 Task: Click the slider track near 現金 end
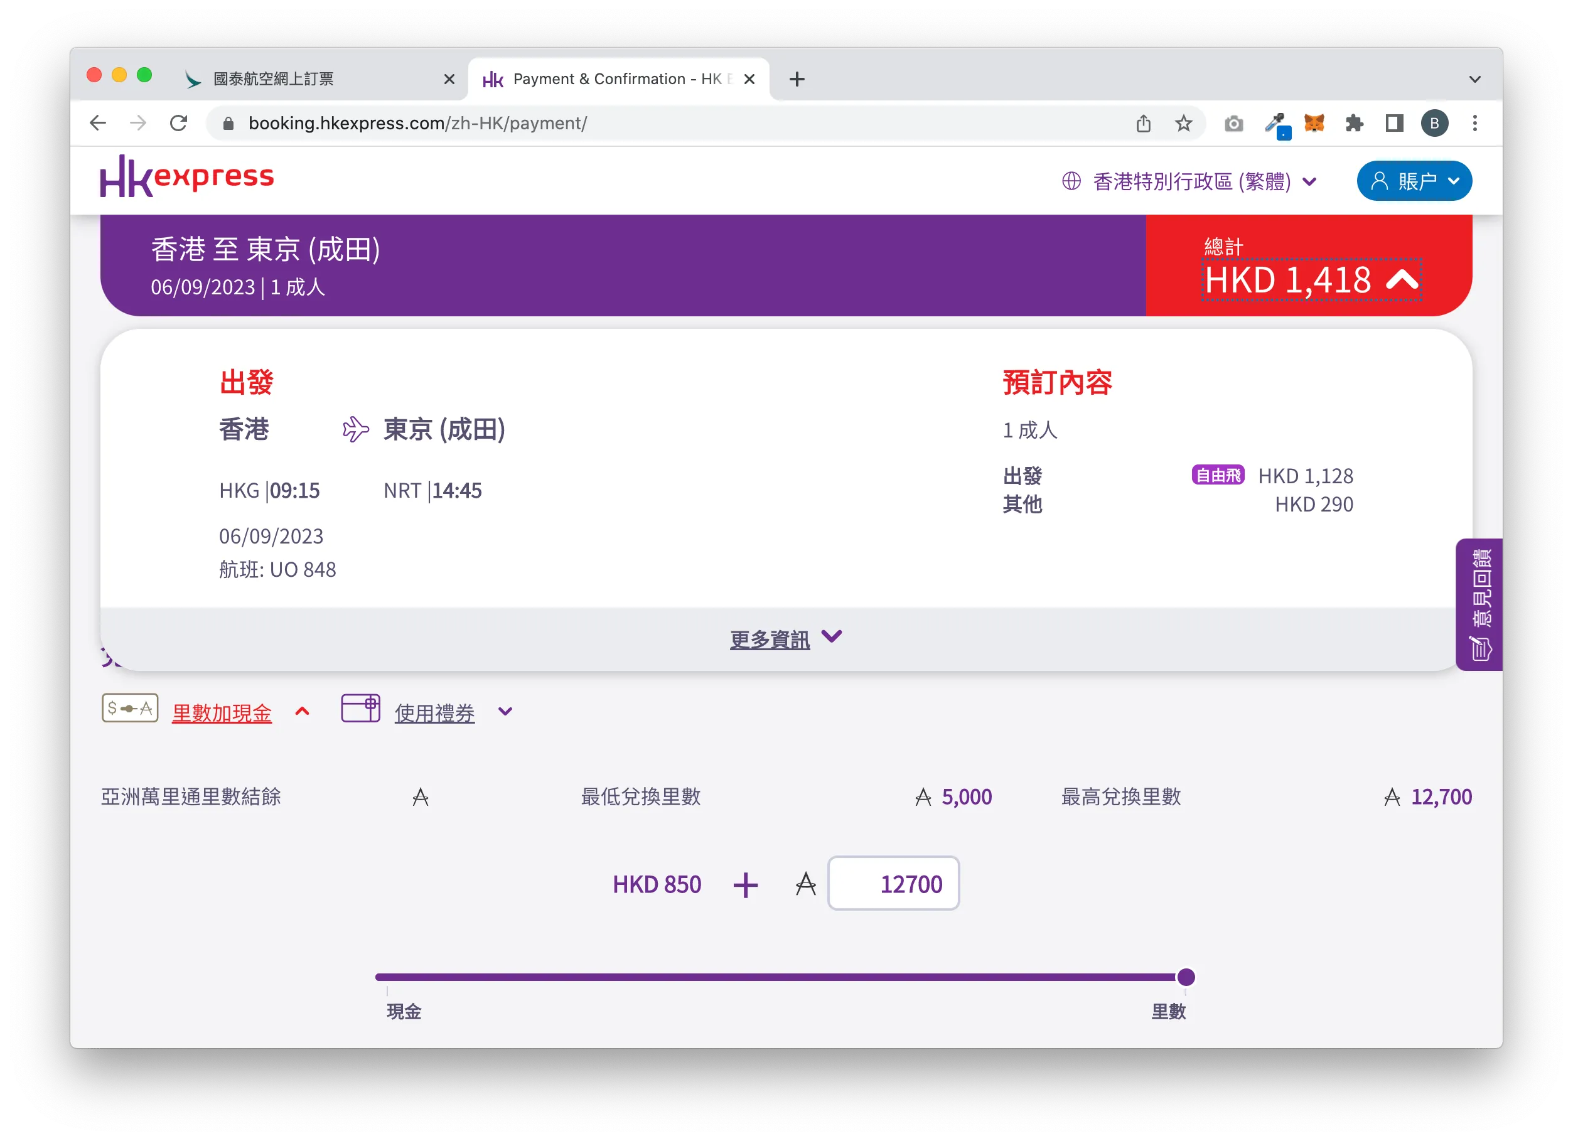(389, 977)
